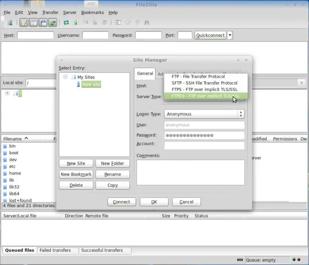The height and width of the screenshot is (265, 309).
Task: Click the lib64 folder icon
Action: click(5, 194)
